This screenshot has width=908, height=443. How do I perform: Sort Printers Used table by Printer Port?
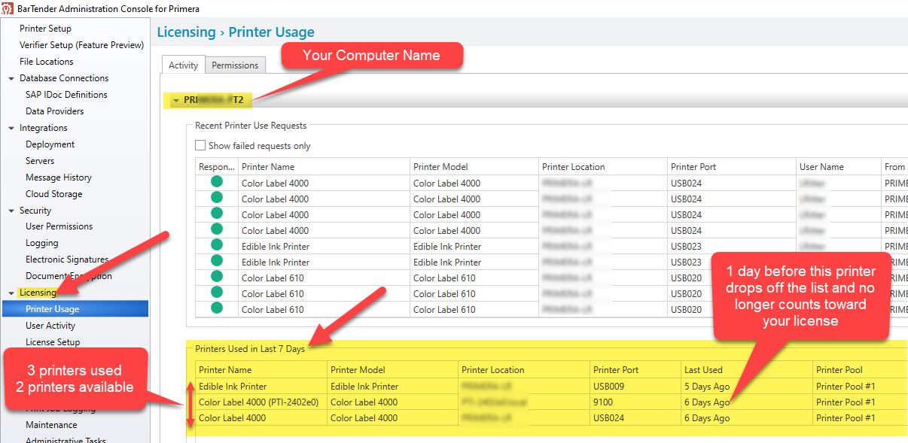tap(635, 370)
